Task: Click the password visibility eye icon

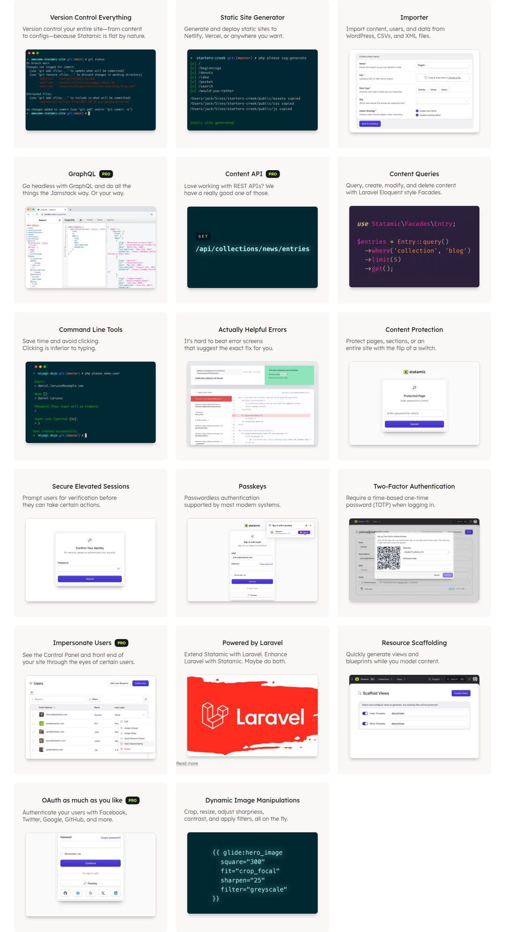Action: [x=118, y=569]
